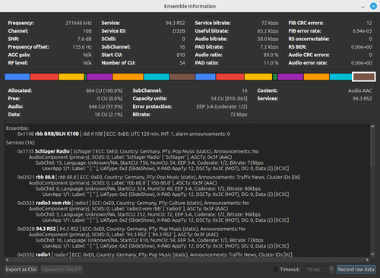The image size is (380, 278).
Task: Click the Export as CSV button
Action: point(21,270)
